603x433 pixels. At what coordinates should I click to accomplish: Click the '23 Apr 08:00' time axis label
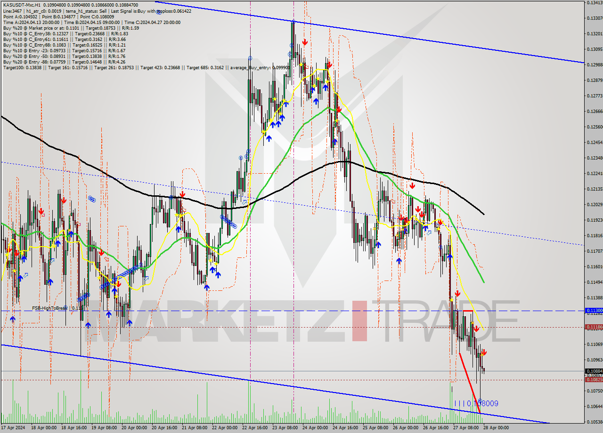[x=285, y=428]
